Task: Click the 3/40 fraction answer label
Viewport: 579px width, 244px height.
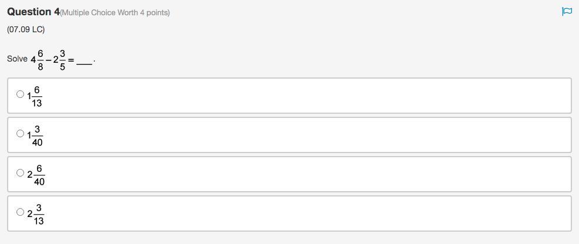Action: (x=35, y=135)
